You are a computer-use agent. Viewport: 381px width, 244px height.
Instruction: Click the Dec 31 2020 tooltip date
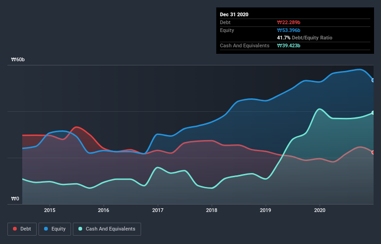(234, 14)
